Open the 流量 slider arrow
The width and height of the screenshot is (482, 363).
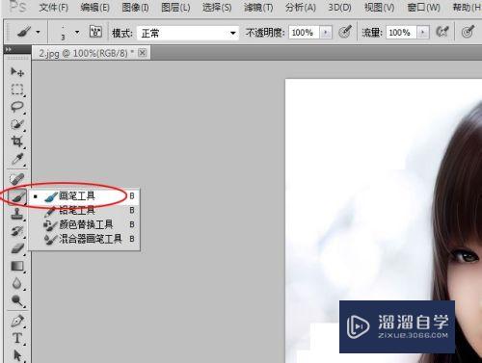click(x=423, y=33)
